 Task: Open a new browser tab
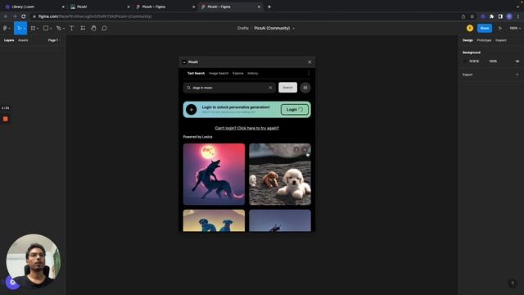click(269, 7)
